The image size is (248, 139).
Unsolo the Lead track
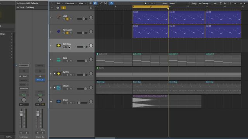coord(67,19)
